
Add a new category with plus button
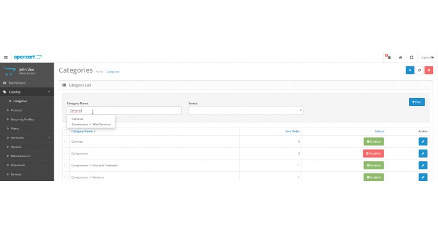pyautogui.click(x=410, y=70)
